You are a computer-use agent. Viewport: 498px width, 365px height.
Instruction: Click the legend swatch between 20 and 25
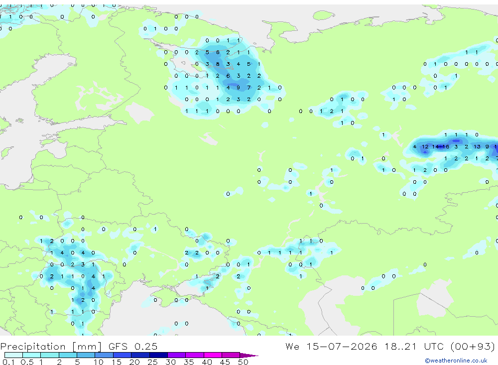click(x=140, y=355)
